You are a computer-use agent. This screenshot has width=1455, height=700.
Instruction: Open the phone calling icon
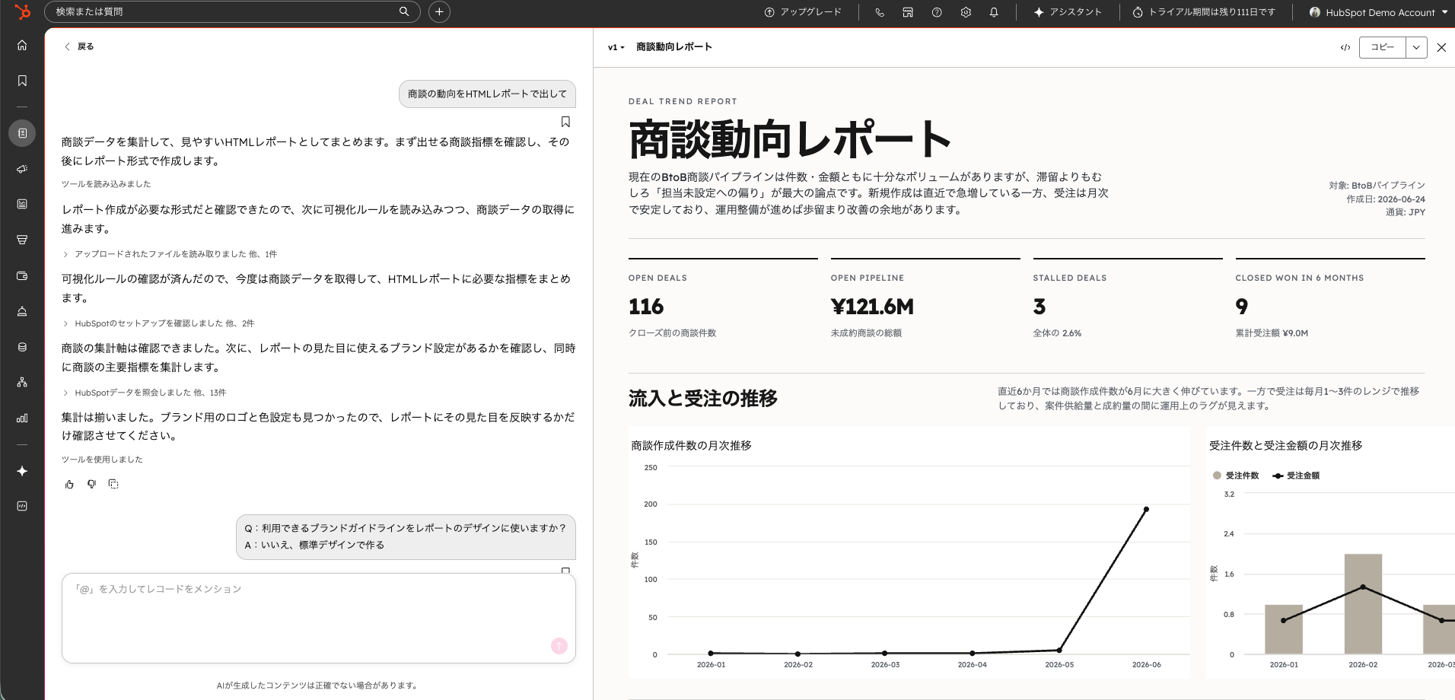pos(880,12)
